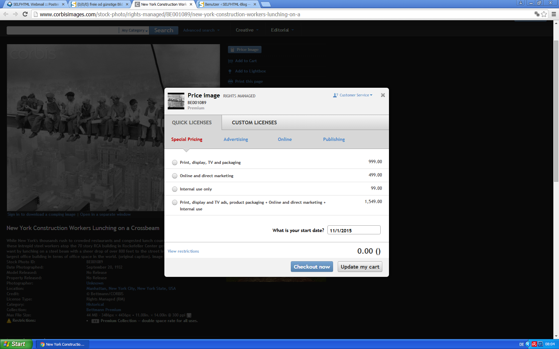
Task: Click the red antivirus tray icon
Action: pyautogui.click(x=534, y=344)
